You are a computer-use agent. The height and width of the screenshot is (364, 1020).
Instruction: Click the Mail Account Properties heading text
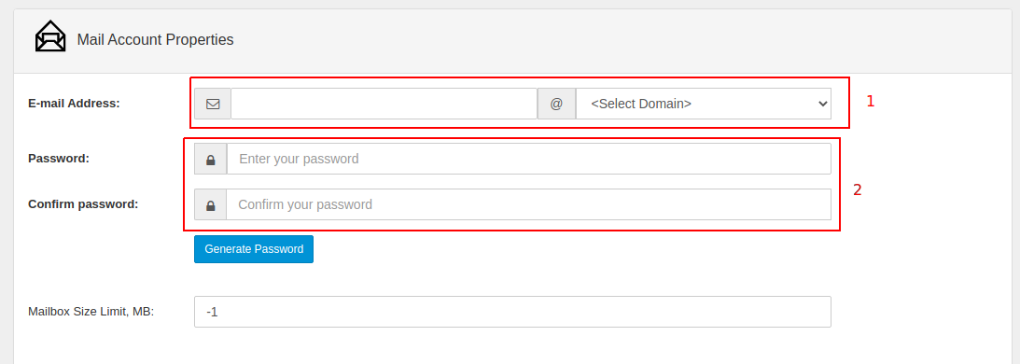click(x=156, y=40)
